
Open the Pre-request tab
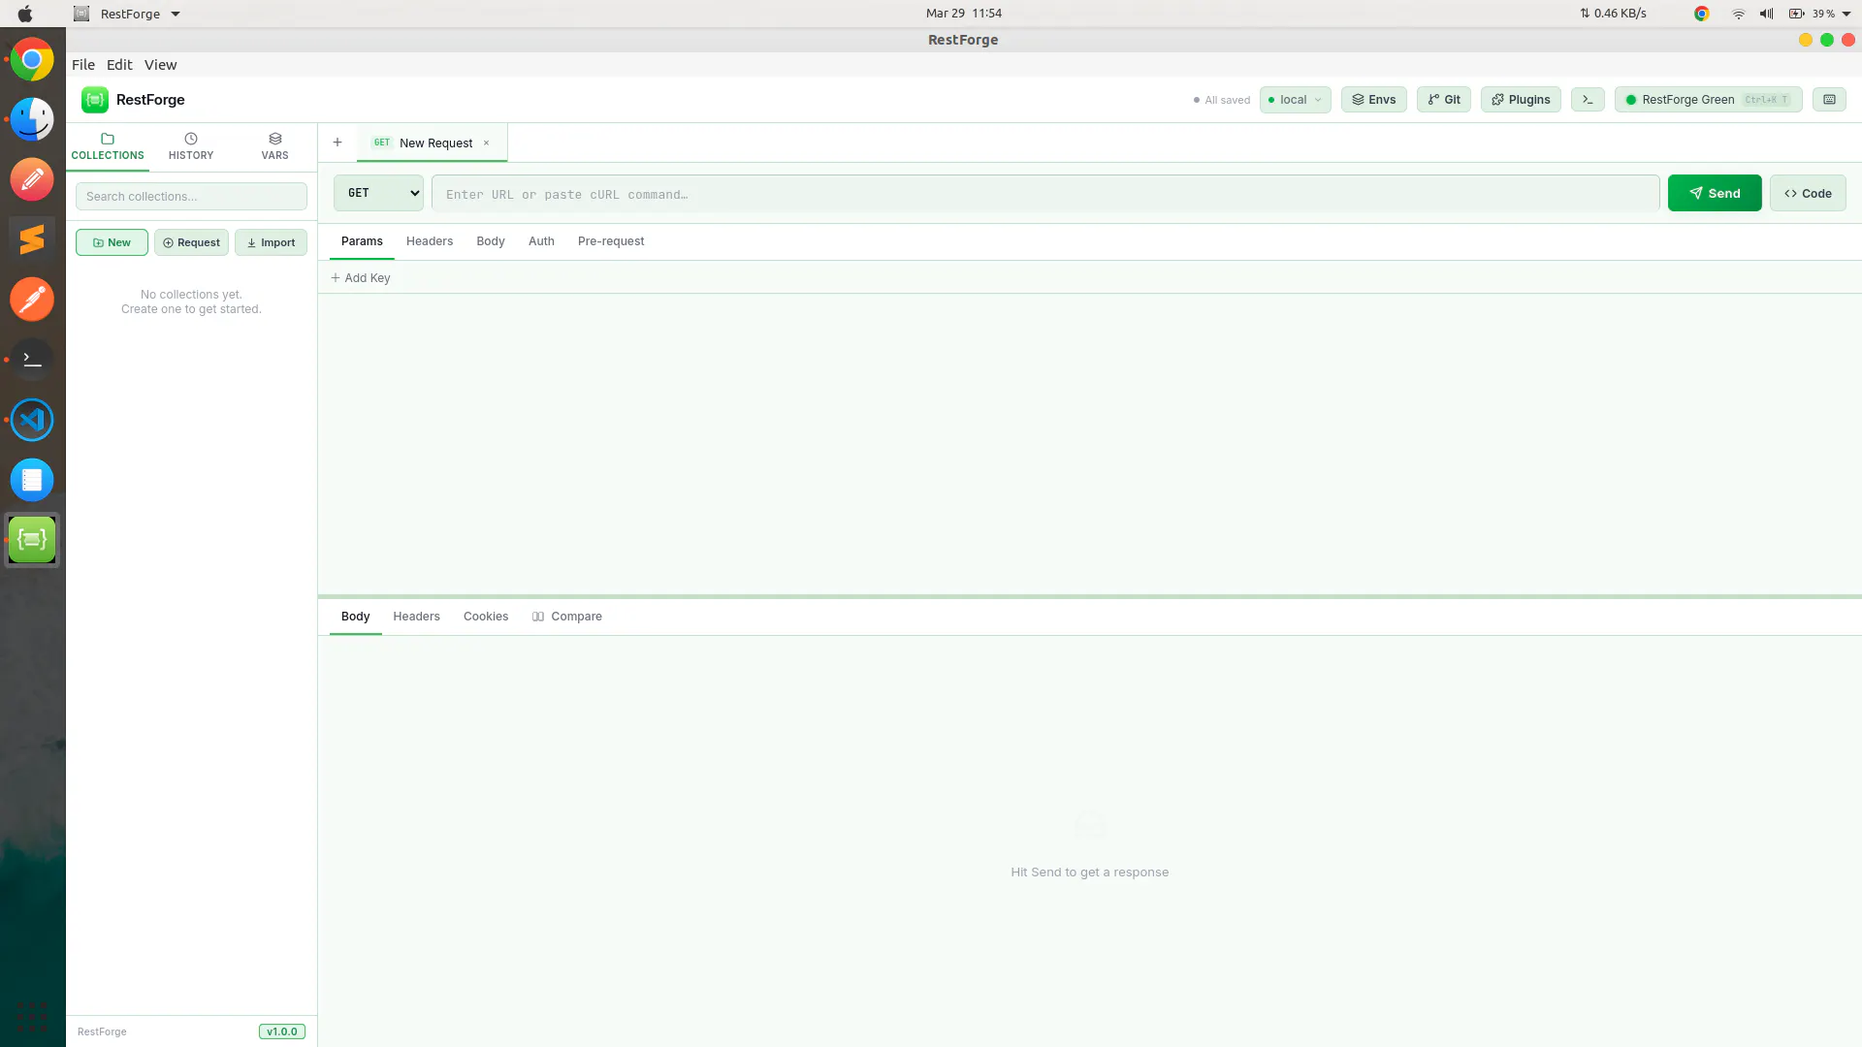[x=611, y=241]
